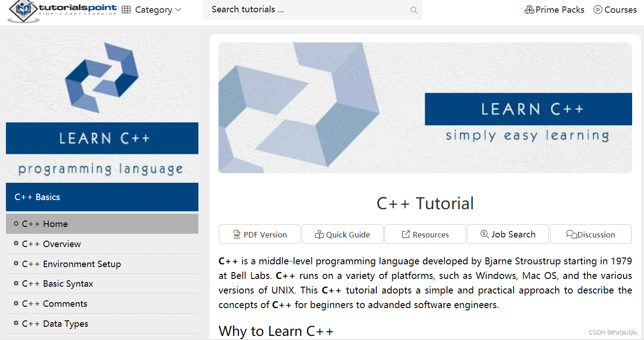Click the Why to Learn C++ heading
The height and width of the screenshot is (340, 644).
(x=276, y=331)
